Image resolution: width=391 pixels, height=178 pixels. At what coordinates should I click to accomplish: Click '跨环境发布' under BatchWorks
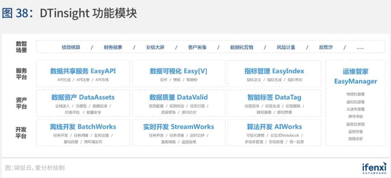pos(93,142)
